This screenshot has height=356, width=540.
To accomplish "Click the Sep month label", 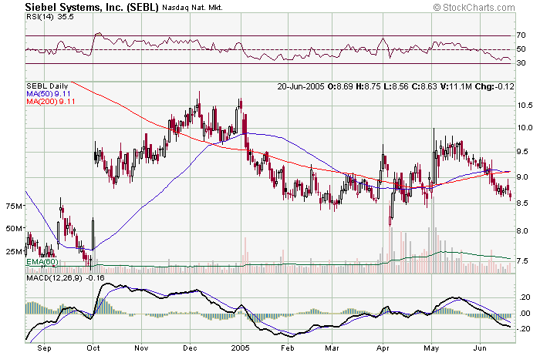I will click(x=45, y=348).
